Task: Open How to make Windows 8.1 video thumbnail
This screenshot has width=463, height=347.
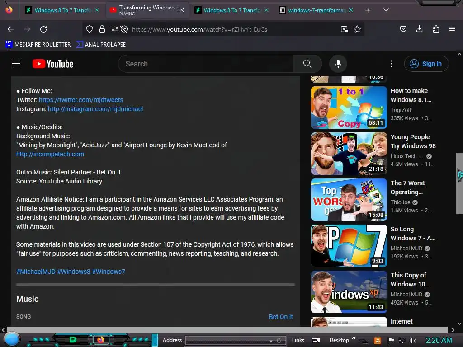Action: (349, 108)
